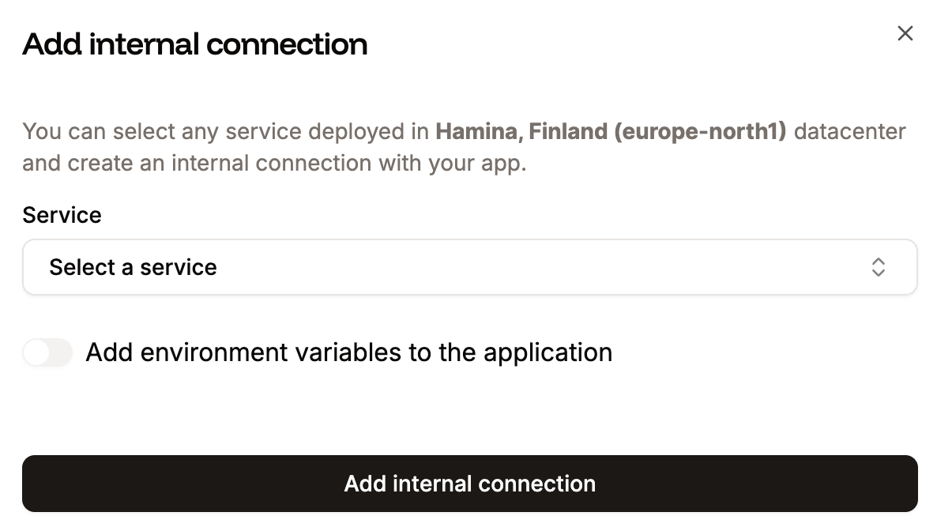Select the Service section label

[62, 214]
